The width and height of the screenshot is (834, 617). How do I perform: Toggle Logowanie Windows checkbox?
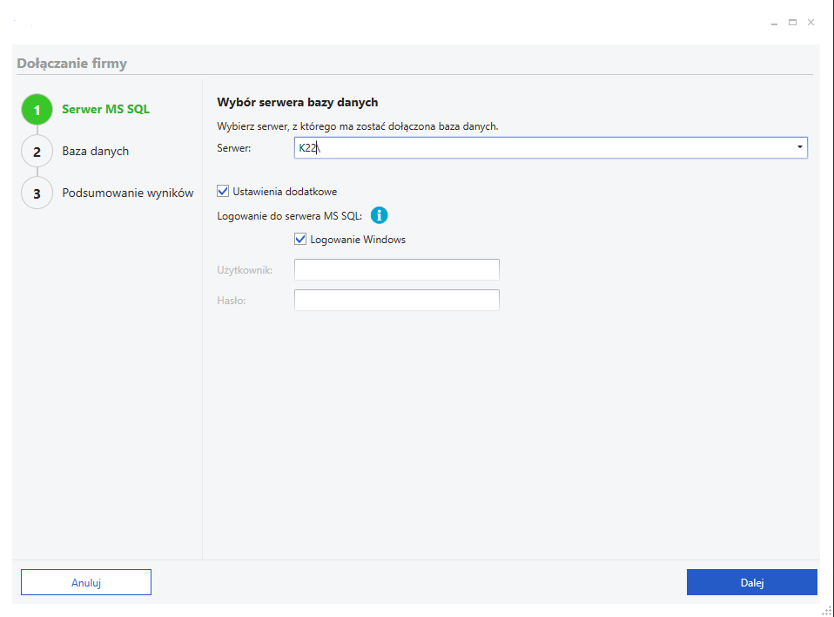click(x=300, y=239)
